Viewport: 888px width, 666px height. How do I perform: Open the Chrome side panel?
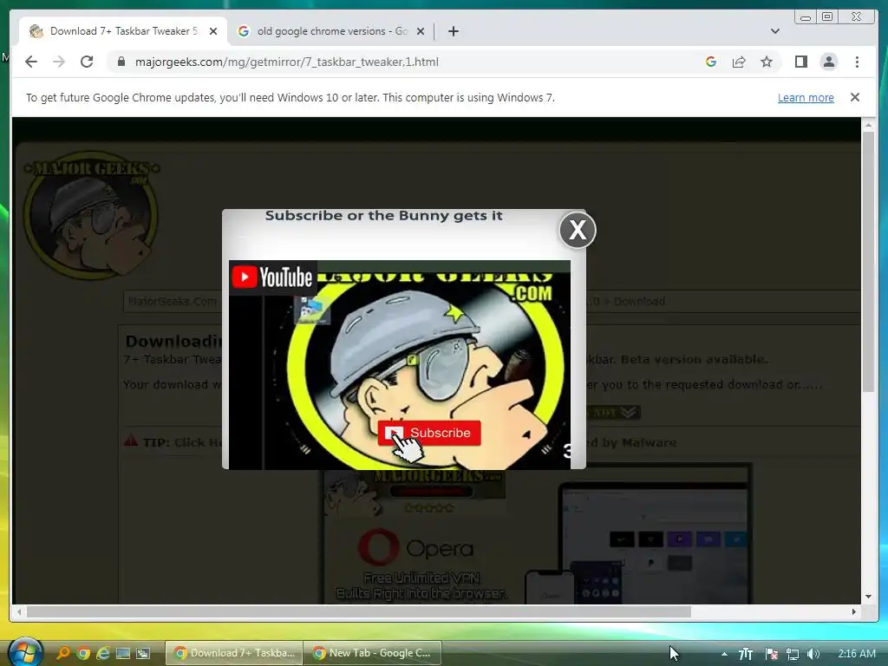(800, 62)
